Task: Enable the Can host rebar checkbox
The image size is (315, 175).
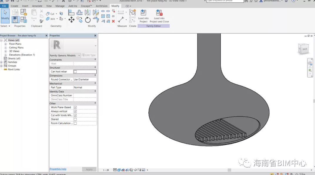Action: pos(75,72)
